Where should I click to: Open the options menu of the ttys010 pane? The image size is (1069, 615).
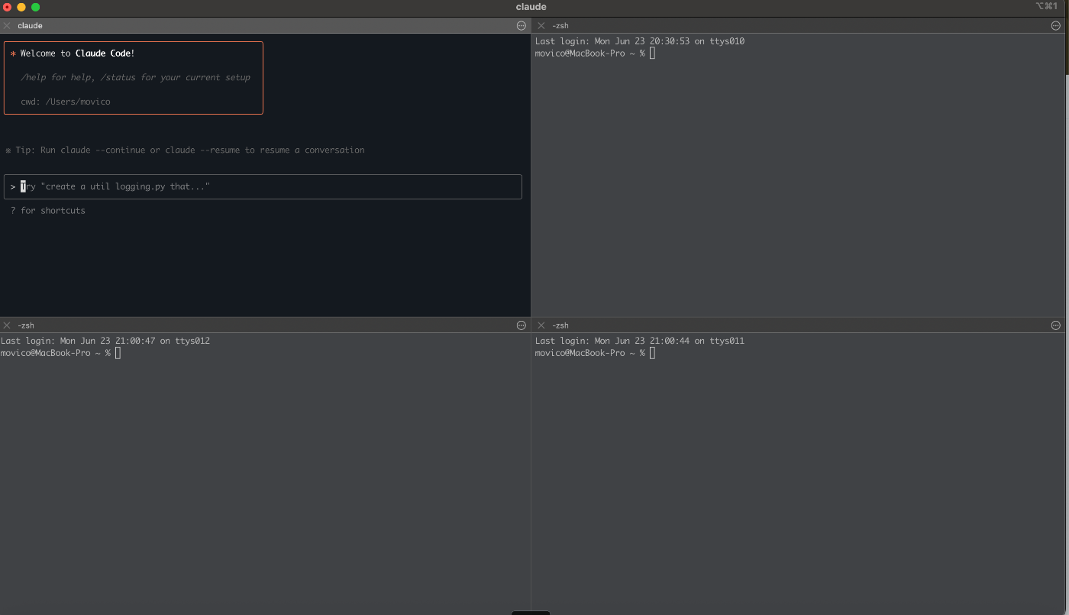1056,25
